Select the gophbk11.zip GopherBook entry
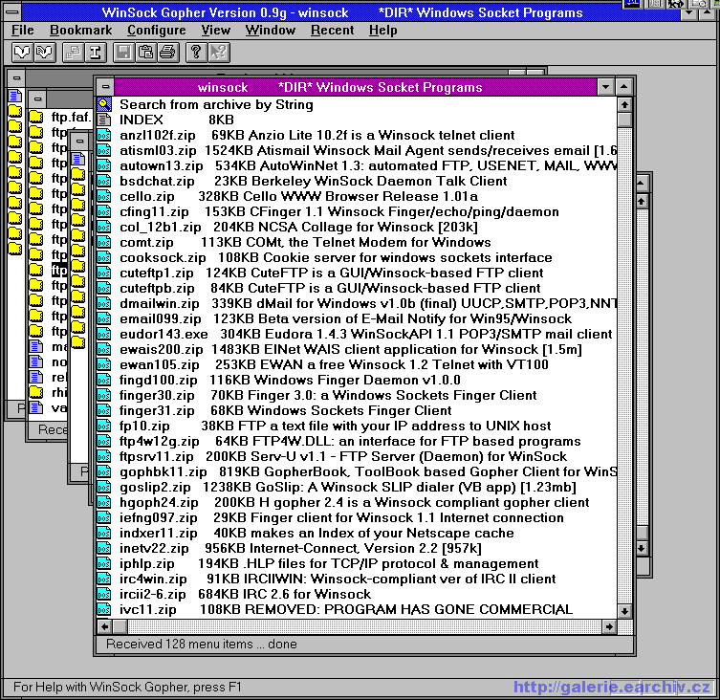The height and width of the screenshot is (700, 720). click(367, 471)
